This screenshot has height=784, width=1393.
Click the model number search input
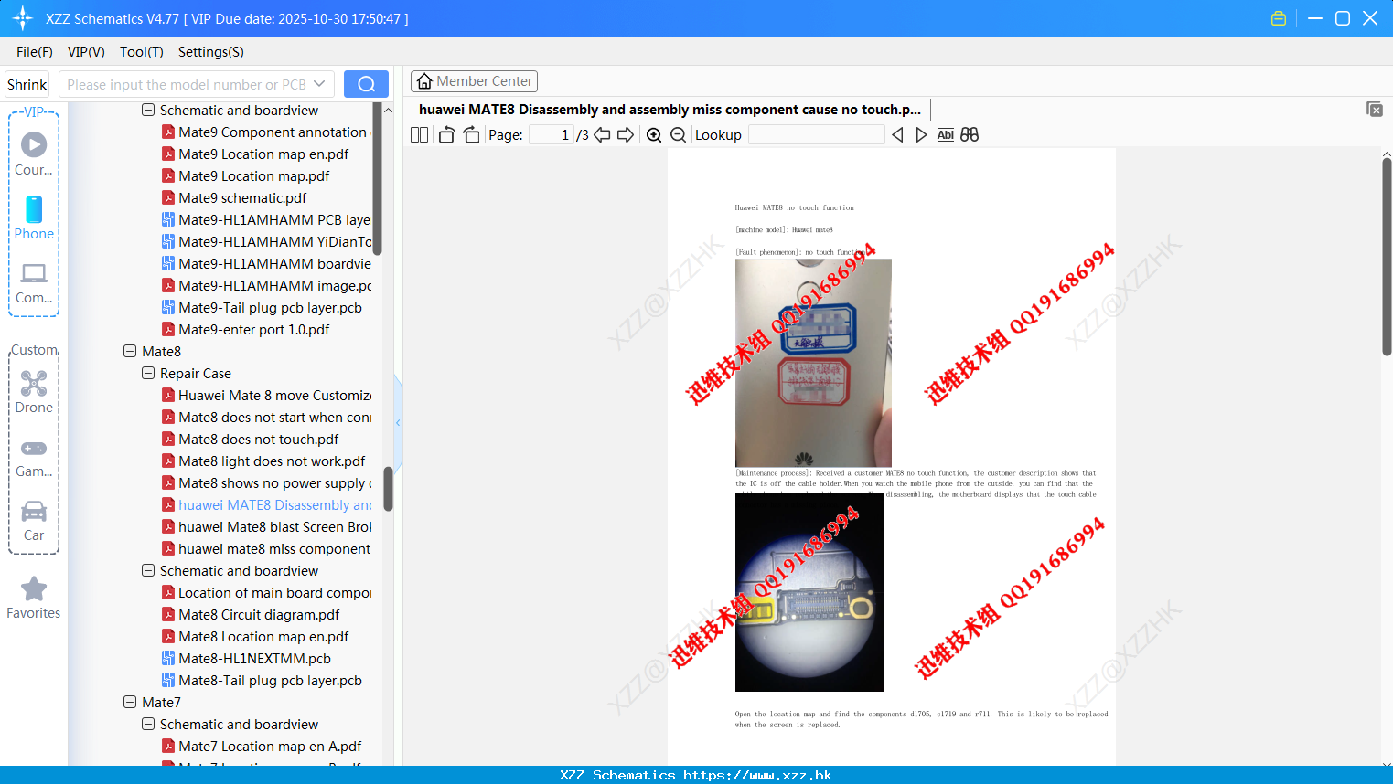tap(187, 84)
